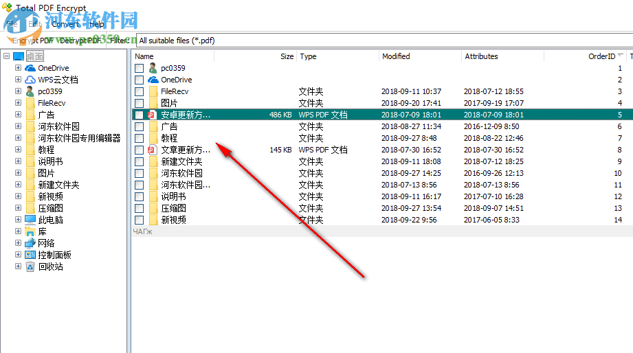Screen dimensions: 633x353
Task: Check the box for 安卓更新方… PDF
Action: (140, 115)
